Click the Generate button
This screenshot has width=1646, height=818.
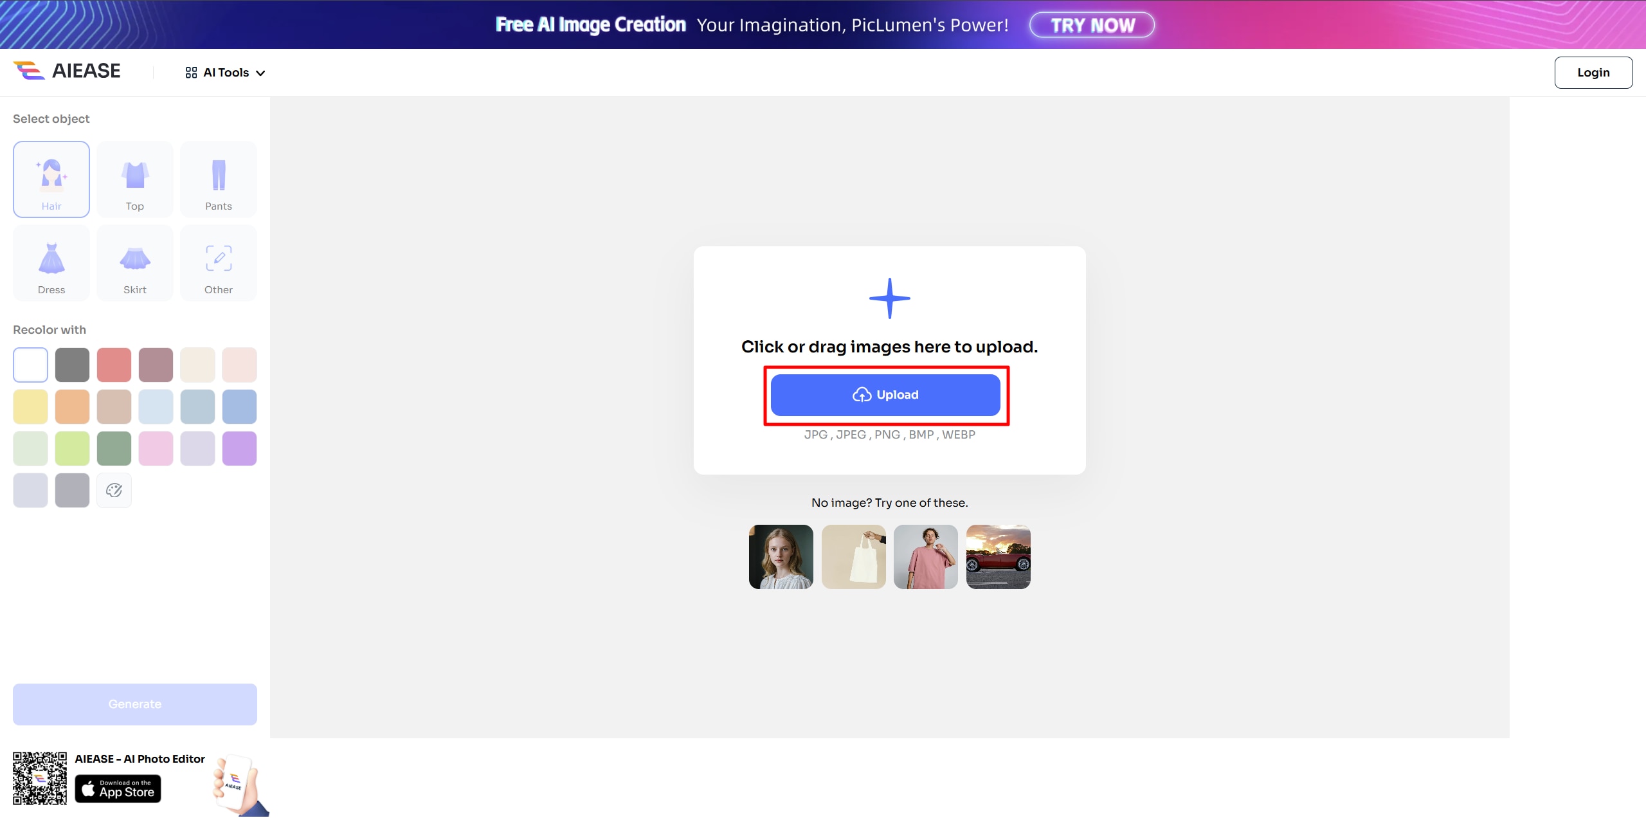[x=134, y=704]
